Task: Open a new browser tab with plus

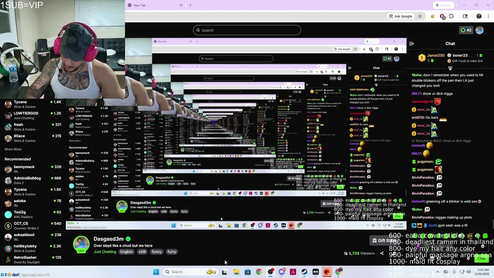Action: (190, 5)
